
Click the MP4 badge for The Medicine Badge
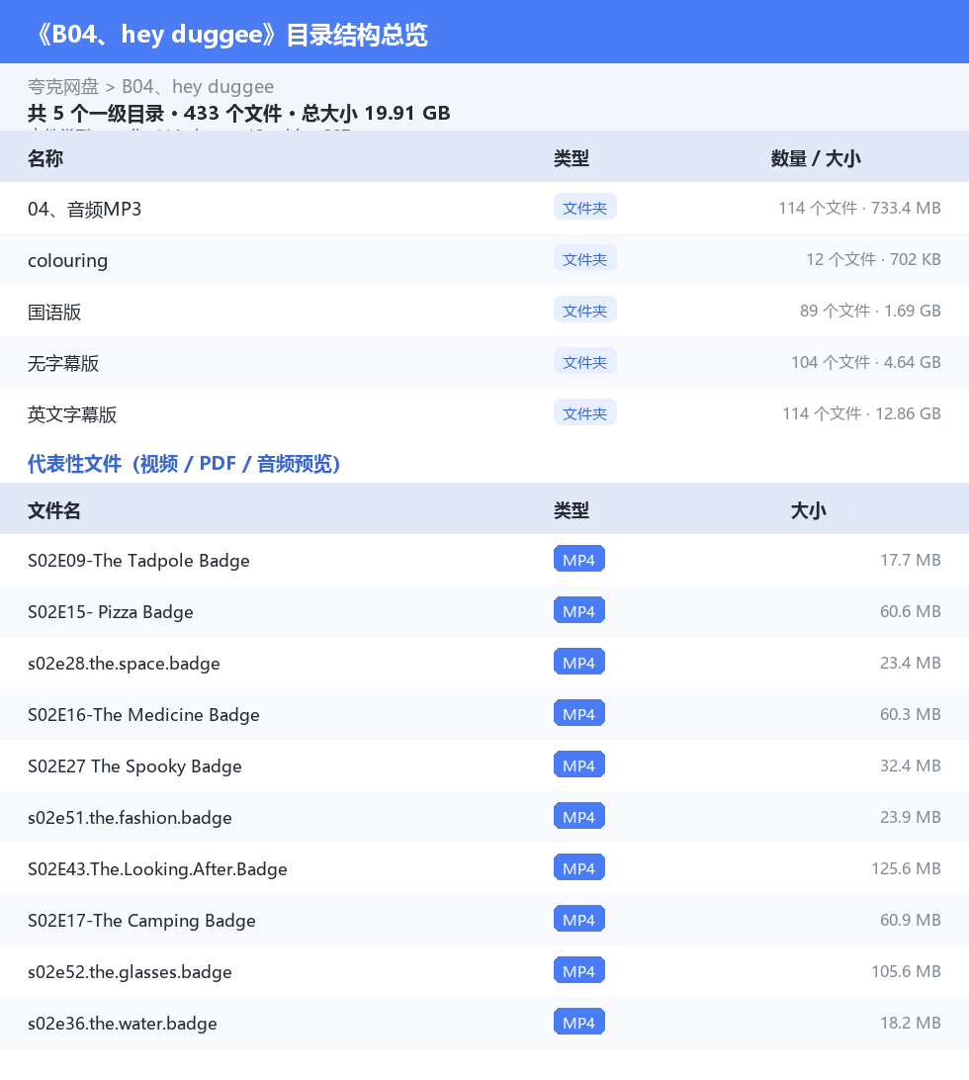pyautogui.click(x=579, y=714)
